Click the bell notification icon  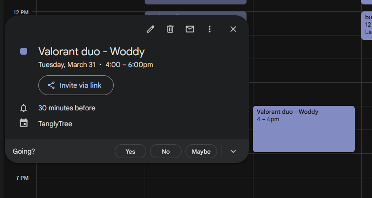24,108
